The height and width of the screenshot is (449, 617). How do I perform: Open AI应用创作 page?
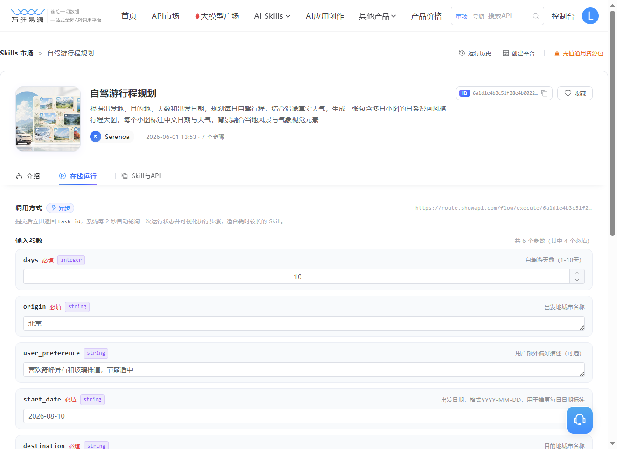coord(325,16)
